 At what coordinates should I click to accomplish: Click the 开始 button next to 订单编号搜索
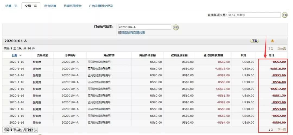coord(176,27)
